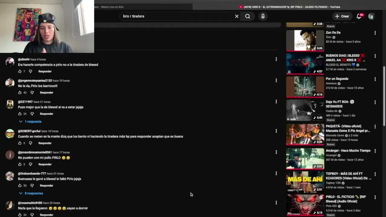Click the search magnifier button
The height and width of the screenshot is (217, 386).
(248, 16)
